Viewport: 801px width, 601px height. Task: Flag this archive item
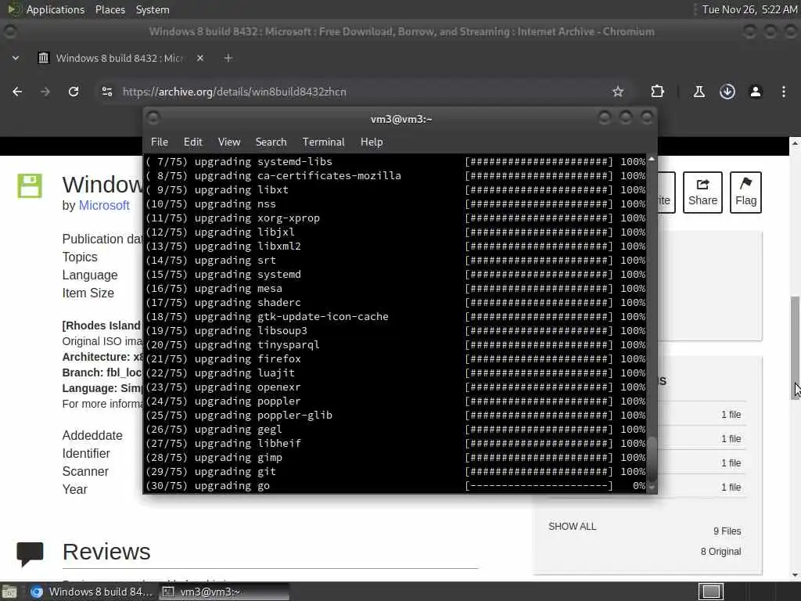pos(745,193)
